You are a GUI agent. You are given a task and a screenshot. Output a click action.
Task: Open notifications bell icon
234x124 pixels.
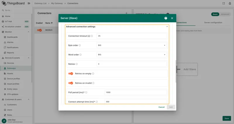click(x=230, y=3)
